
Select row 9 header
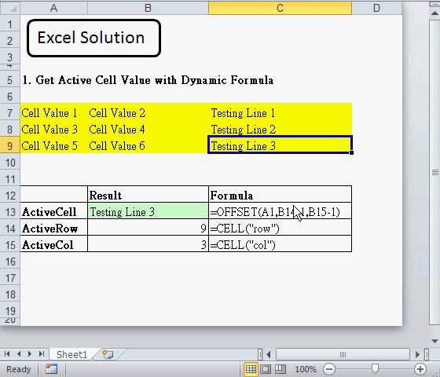pos(9,145)
